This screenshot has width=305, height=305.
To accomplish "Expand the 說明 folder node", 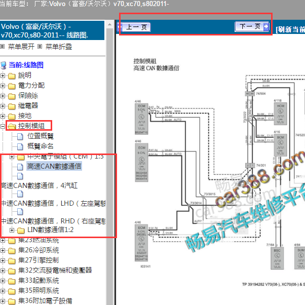I will (3, 75).
